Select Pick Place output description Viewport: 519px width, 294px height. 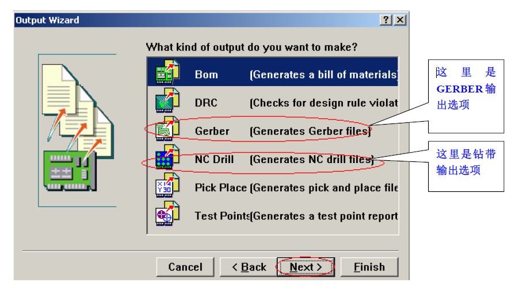pos(324,187)
